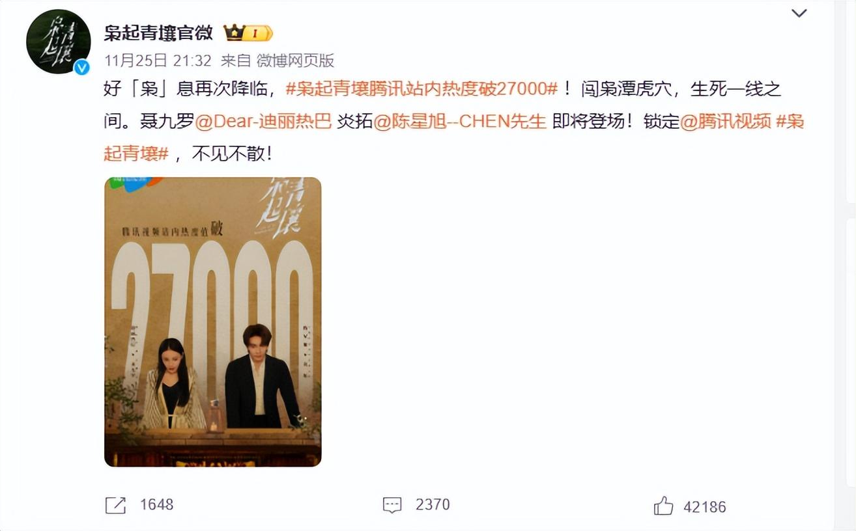Click the 微博网页版 source link
The height and width of the screenshot is (531, 856).
295,61
